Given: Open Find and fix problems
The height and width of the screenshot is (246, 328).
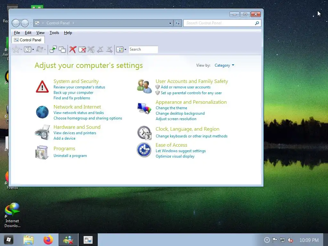Looking at the screenshot, I should click(72, 98).
